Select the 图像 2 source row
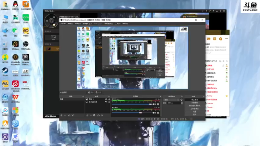The width and height of the screenshot is (260, 146). coord(98,99)
